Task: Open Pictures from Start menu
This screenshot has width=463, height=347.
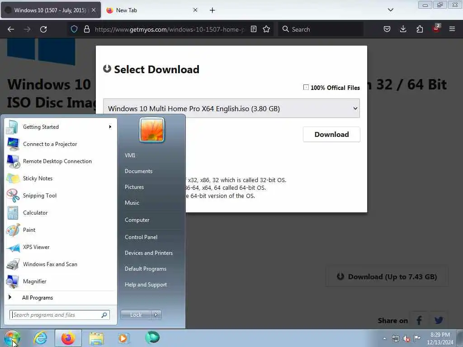Action: pyautogui.click(x=151, y=187)
